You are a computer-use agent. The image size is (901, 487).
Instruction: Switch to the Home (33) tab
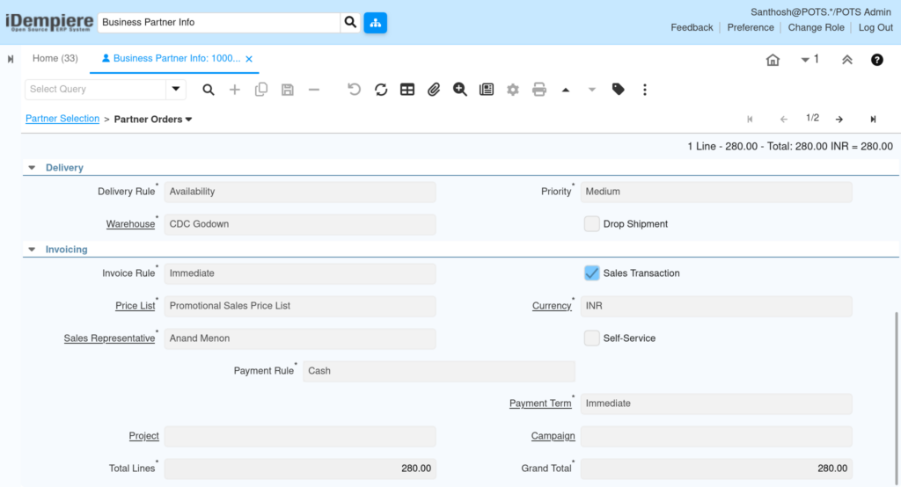55,59
